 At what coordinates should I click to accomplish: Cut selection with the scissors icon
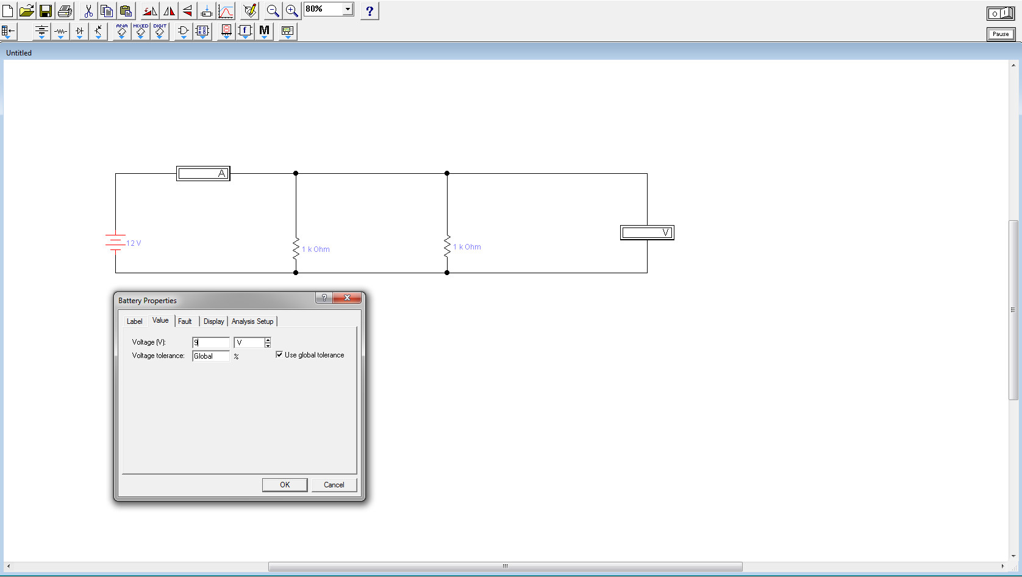[x=88, y=10]
